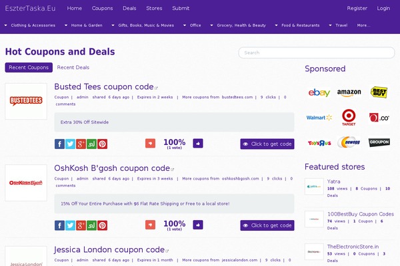Screen dimensions: 400x266
Task: Open the Target sponsored logo
Action: point(349,117)
